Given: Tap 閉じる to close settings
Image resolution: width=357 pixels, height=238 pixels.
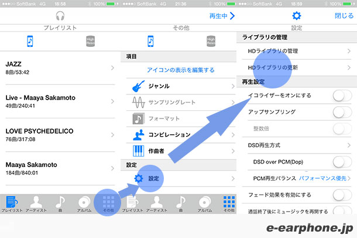Looking at the screenshot, I should (x=344, y=16).
